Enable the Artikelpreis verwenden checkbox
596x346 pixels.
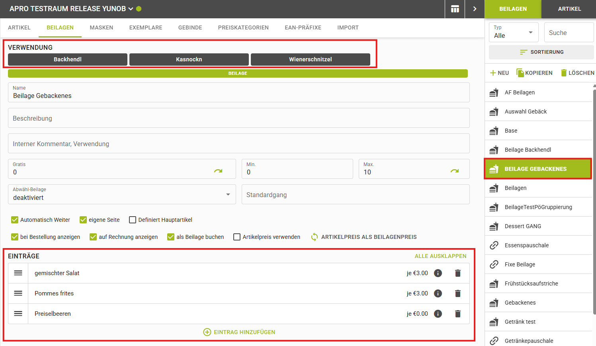[237, 237]
